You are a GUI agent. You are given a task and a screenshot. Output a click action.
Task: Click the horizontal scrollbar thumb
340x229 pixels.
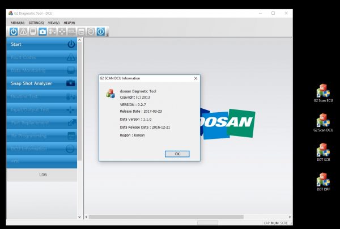pos(166,217)
